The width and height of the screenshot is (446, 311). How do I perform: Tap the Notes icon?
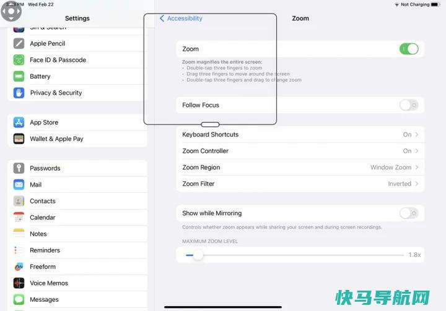point(19,234)
